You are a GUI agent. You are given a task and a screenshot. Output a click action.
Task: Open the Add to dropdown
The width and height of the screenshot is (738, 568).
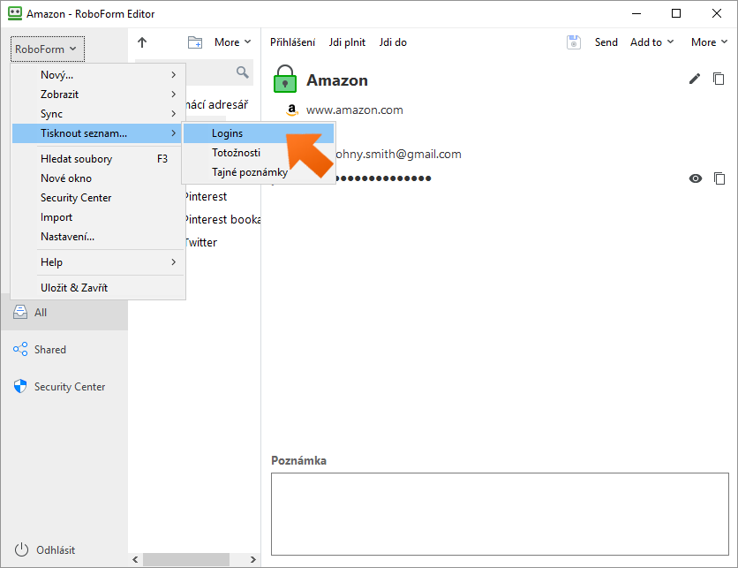tap(651, 42)
